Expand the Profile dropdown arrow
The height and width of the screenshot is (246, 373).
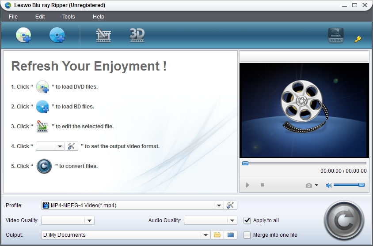(x=219, y=205)
